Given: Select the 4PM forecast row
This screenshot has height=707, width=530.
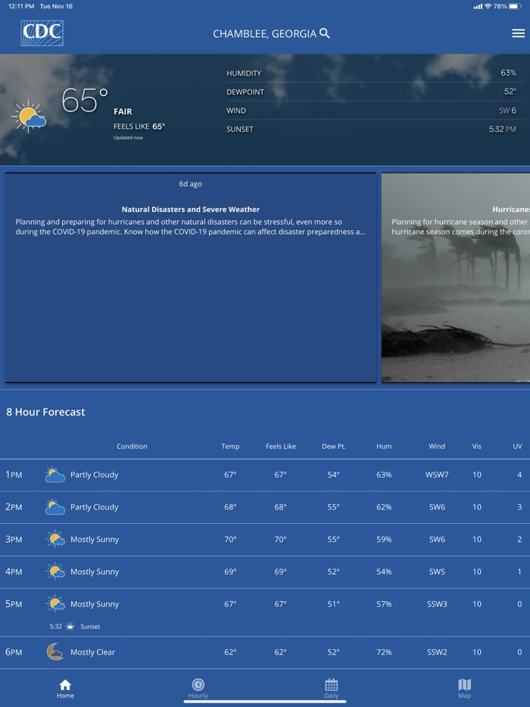Looking at the screenshot, I should point(265,572).
